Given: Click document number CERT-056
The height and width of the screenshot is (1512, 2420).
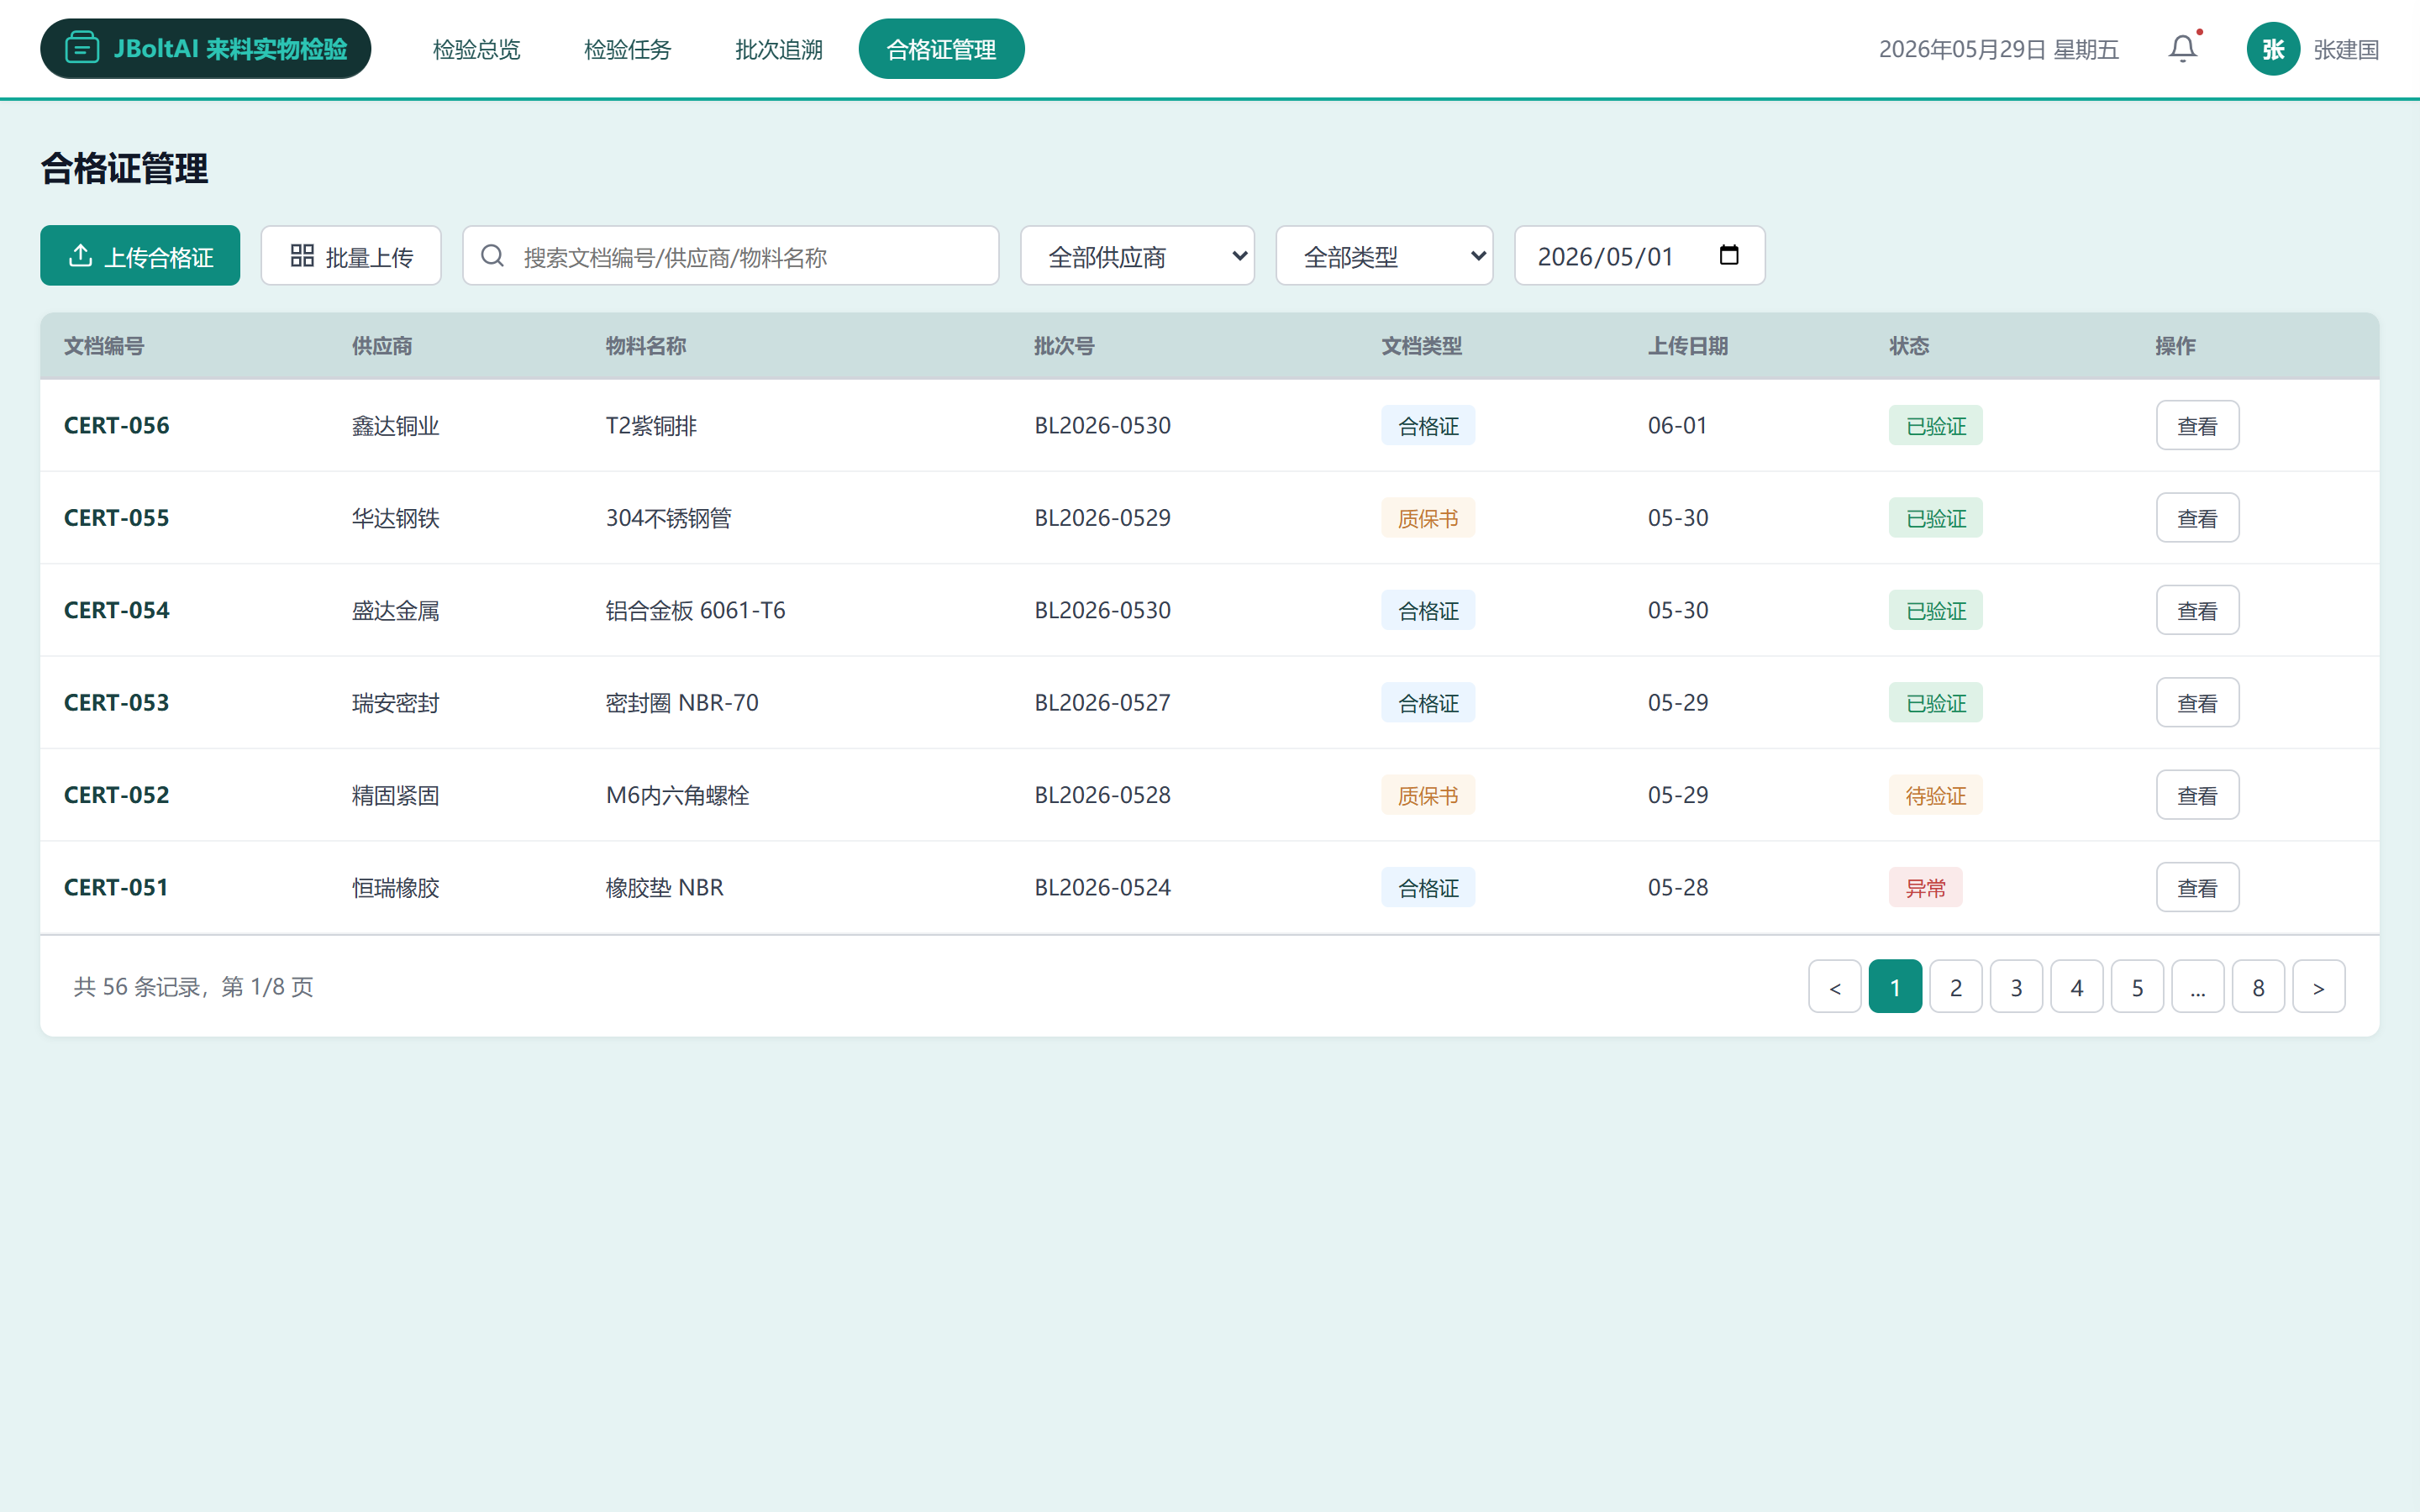Looking at the screenshot, I should (117, 426).
